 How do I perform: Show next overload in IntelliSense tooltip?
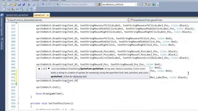pos(49,69)
